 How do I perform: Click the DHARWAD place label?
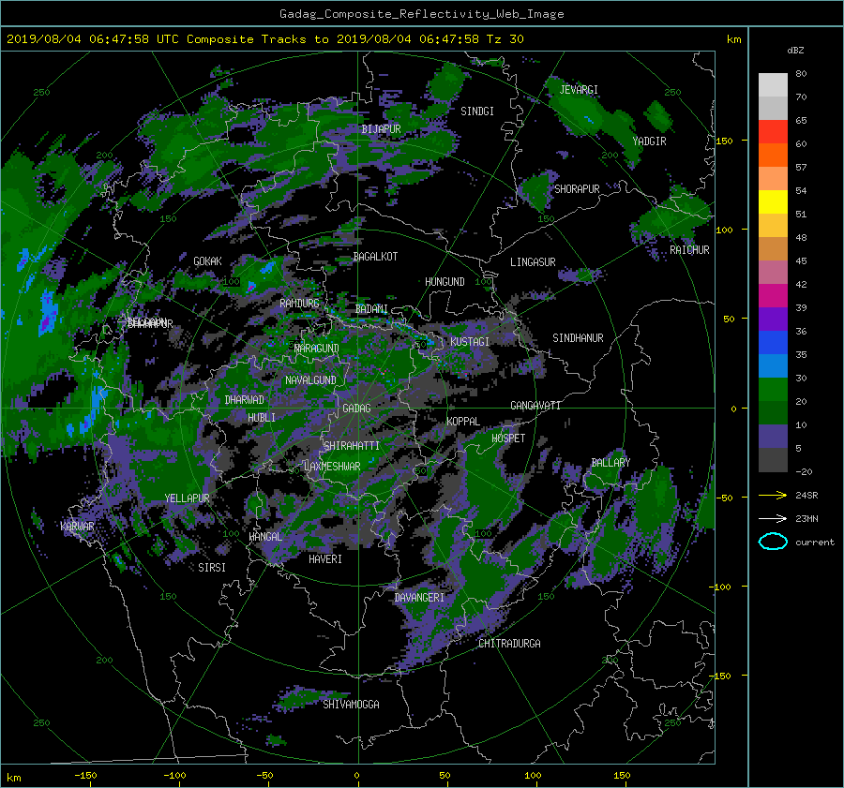pos(245,400)
